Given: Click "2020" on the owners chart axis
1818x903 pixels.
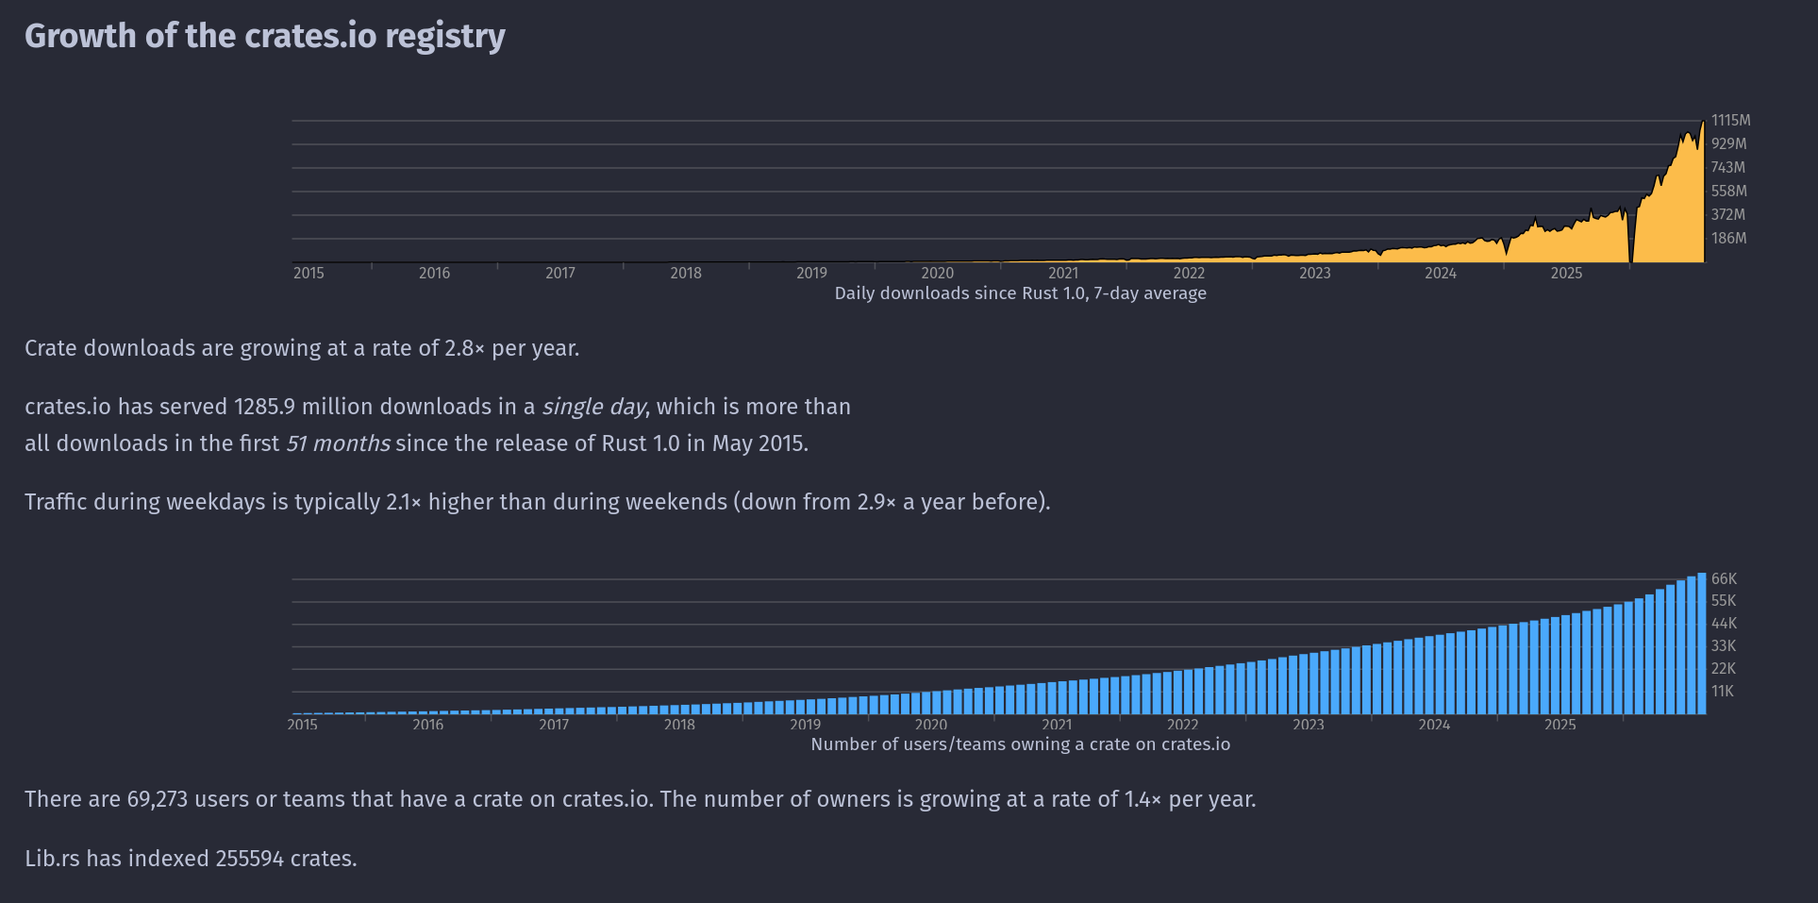Looking at the screenshot, I should click(931, 725).
